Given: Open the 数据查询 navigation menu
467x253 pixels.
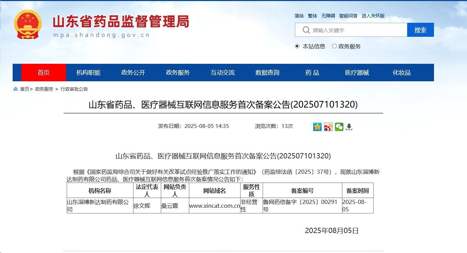Looking at the screenshot, I should coord(267,72).
